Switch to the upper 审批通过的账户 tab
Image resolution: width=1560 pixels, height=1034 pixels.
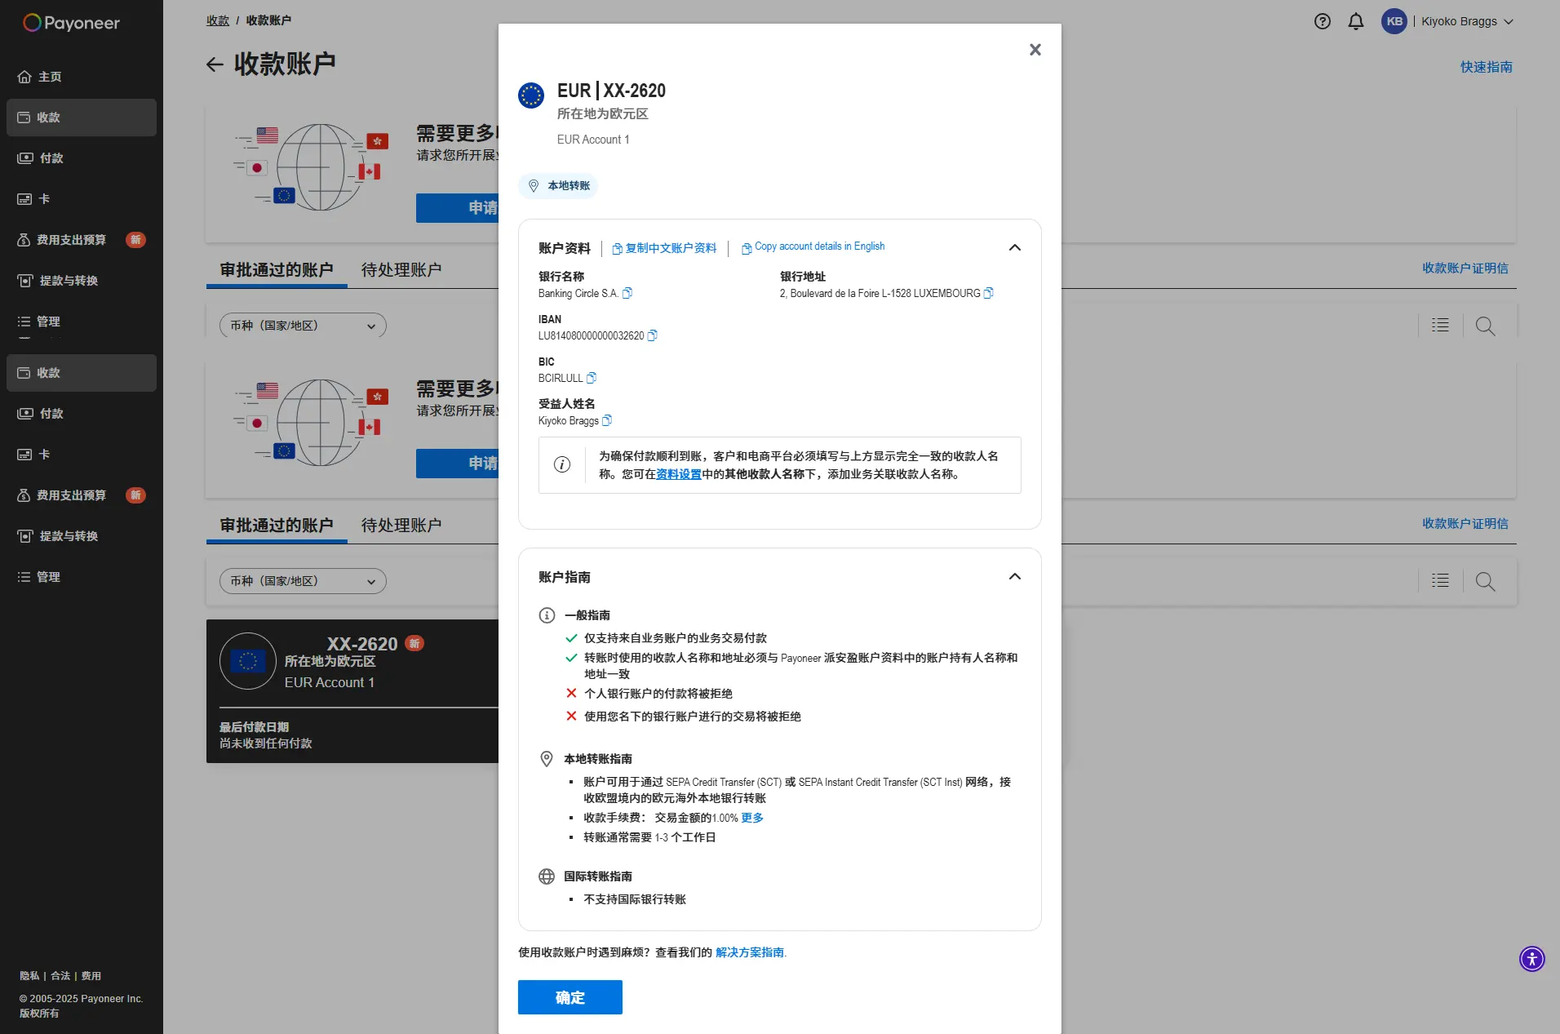pos(277,270)
